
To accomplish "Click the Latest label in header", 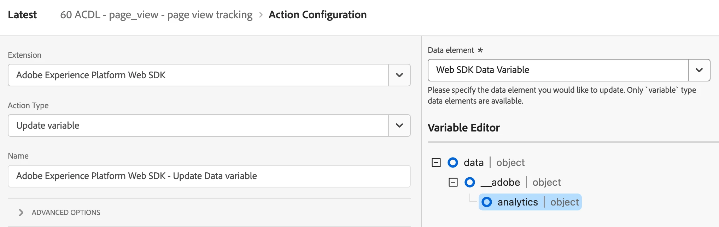I will pos(22,15).
